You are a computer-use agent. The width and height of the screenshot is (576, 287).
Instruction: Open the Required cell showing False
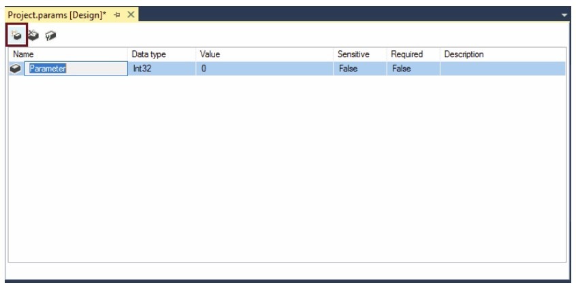pyautogui.click(x=413, y=69)
